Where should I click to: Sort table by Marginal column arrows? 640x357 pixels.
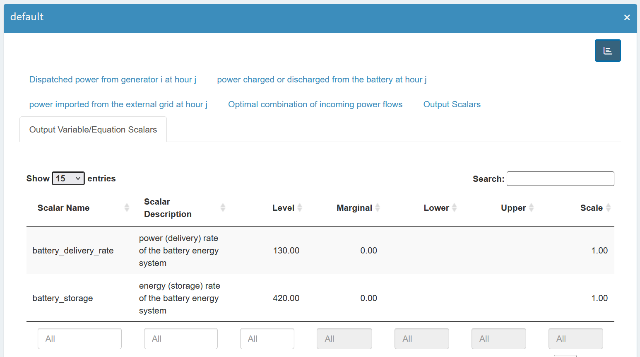pyautogui.click(x=378, y=208)
